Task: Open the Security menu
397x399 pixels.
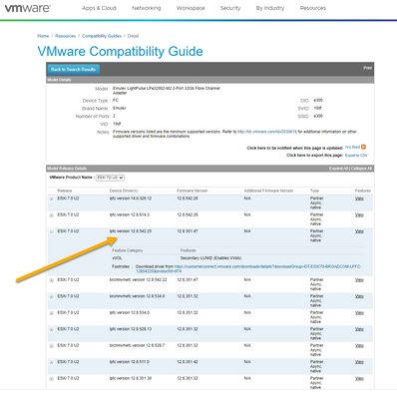Action: pos(230,8)
